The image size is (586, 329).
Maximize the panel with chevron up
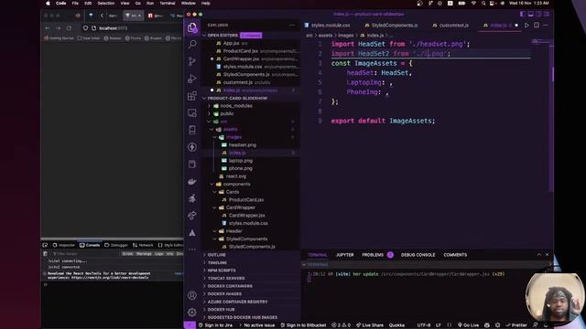tap(539, 255)
